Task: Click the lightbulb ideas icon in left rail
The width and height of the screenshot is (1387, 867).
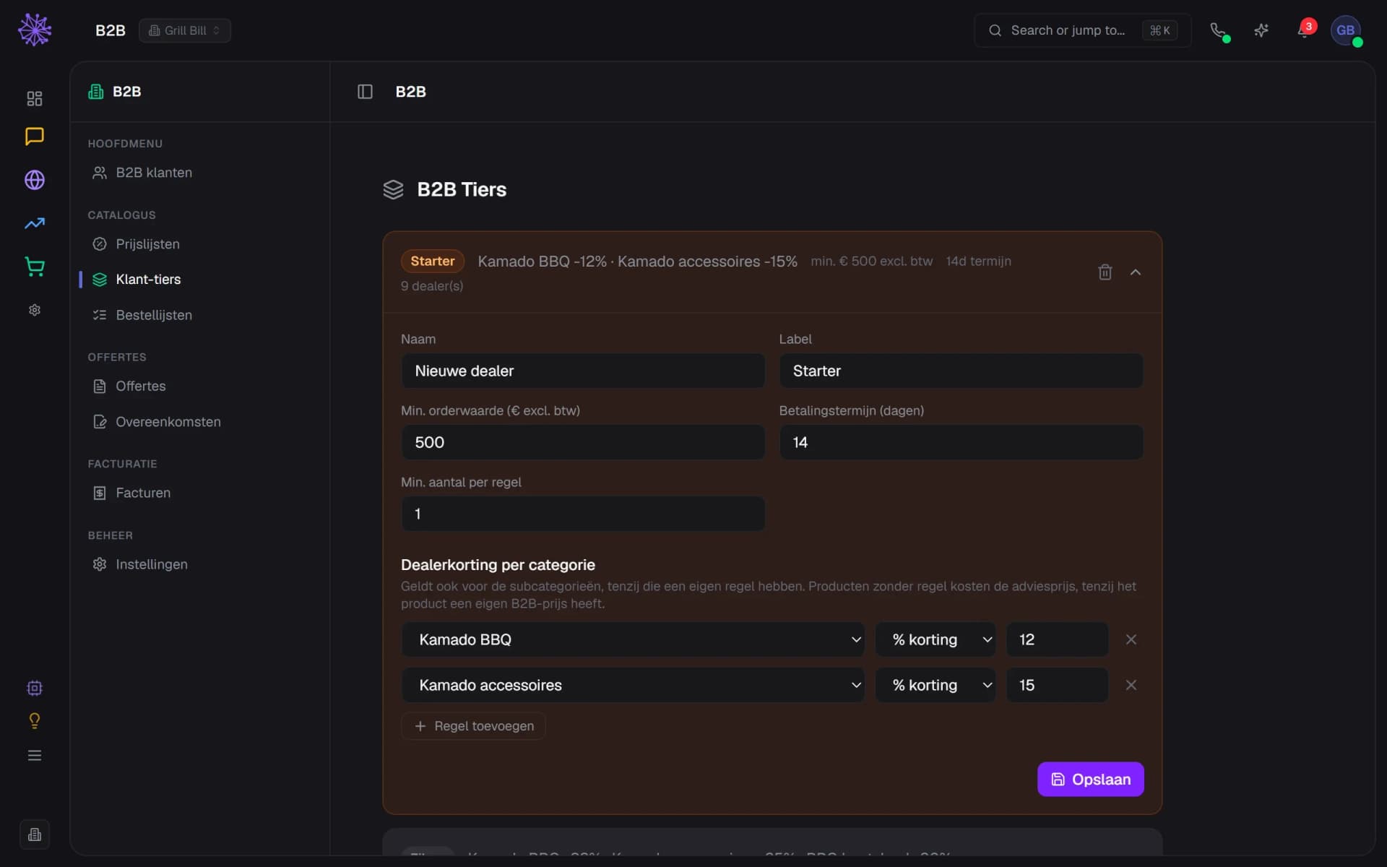Action: [35, 721]
